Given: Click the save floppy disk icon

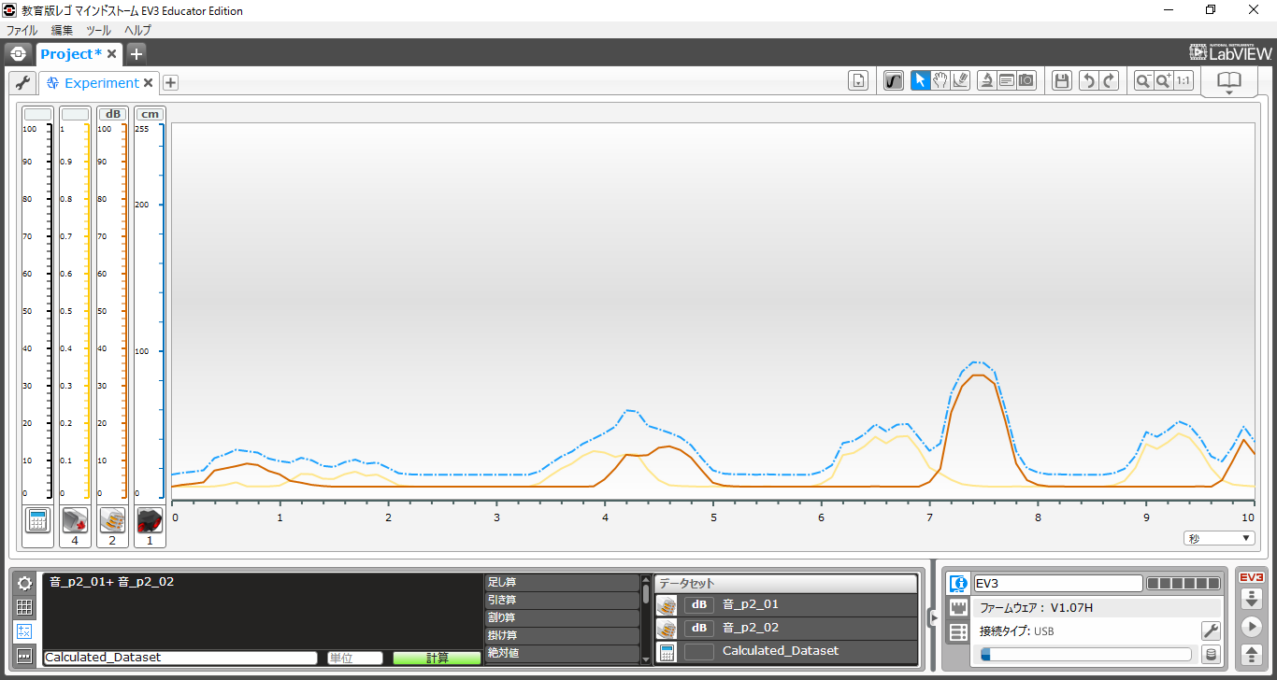Looking at the screenshot, I should (x=1061, y=81).
